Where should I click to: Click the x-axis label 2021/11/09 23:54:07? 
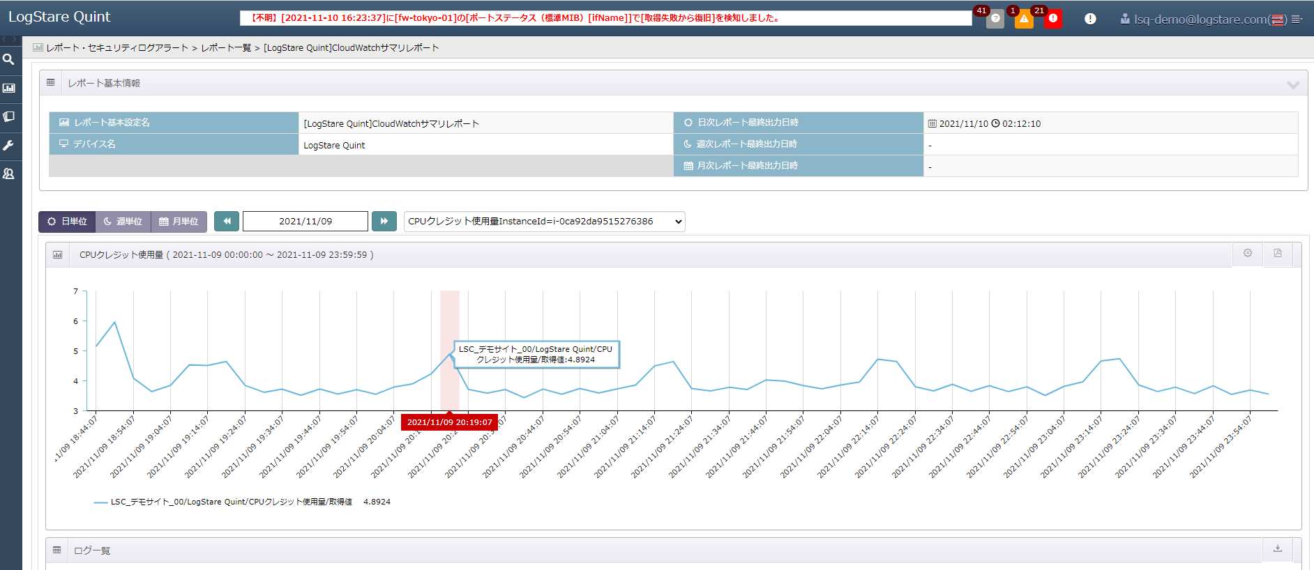(x=1221, y=446)
